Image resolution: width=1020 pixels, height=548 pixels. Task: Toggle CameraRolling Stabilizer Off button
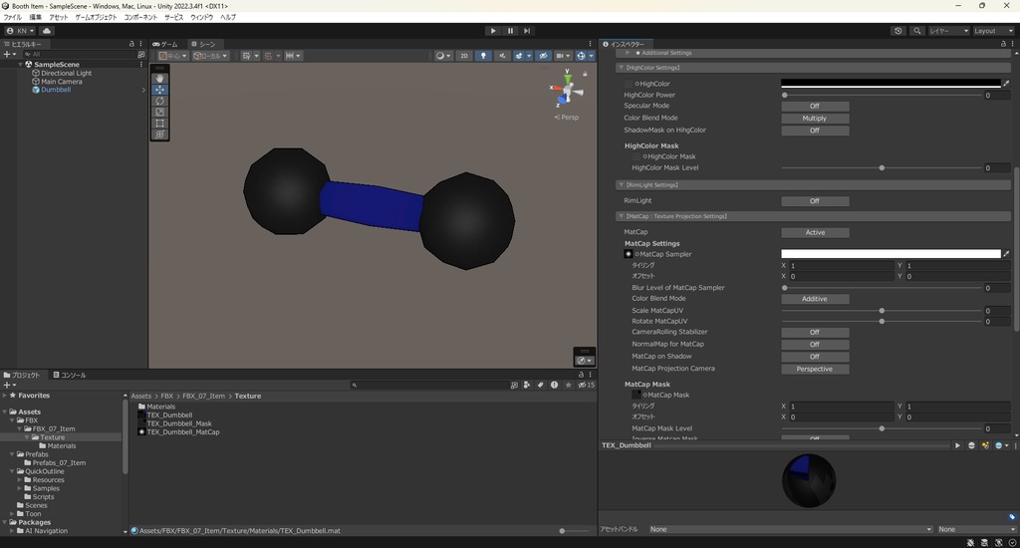pos(815,332)
